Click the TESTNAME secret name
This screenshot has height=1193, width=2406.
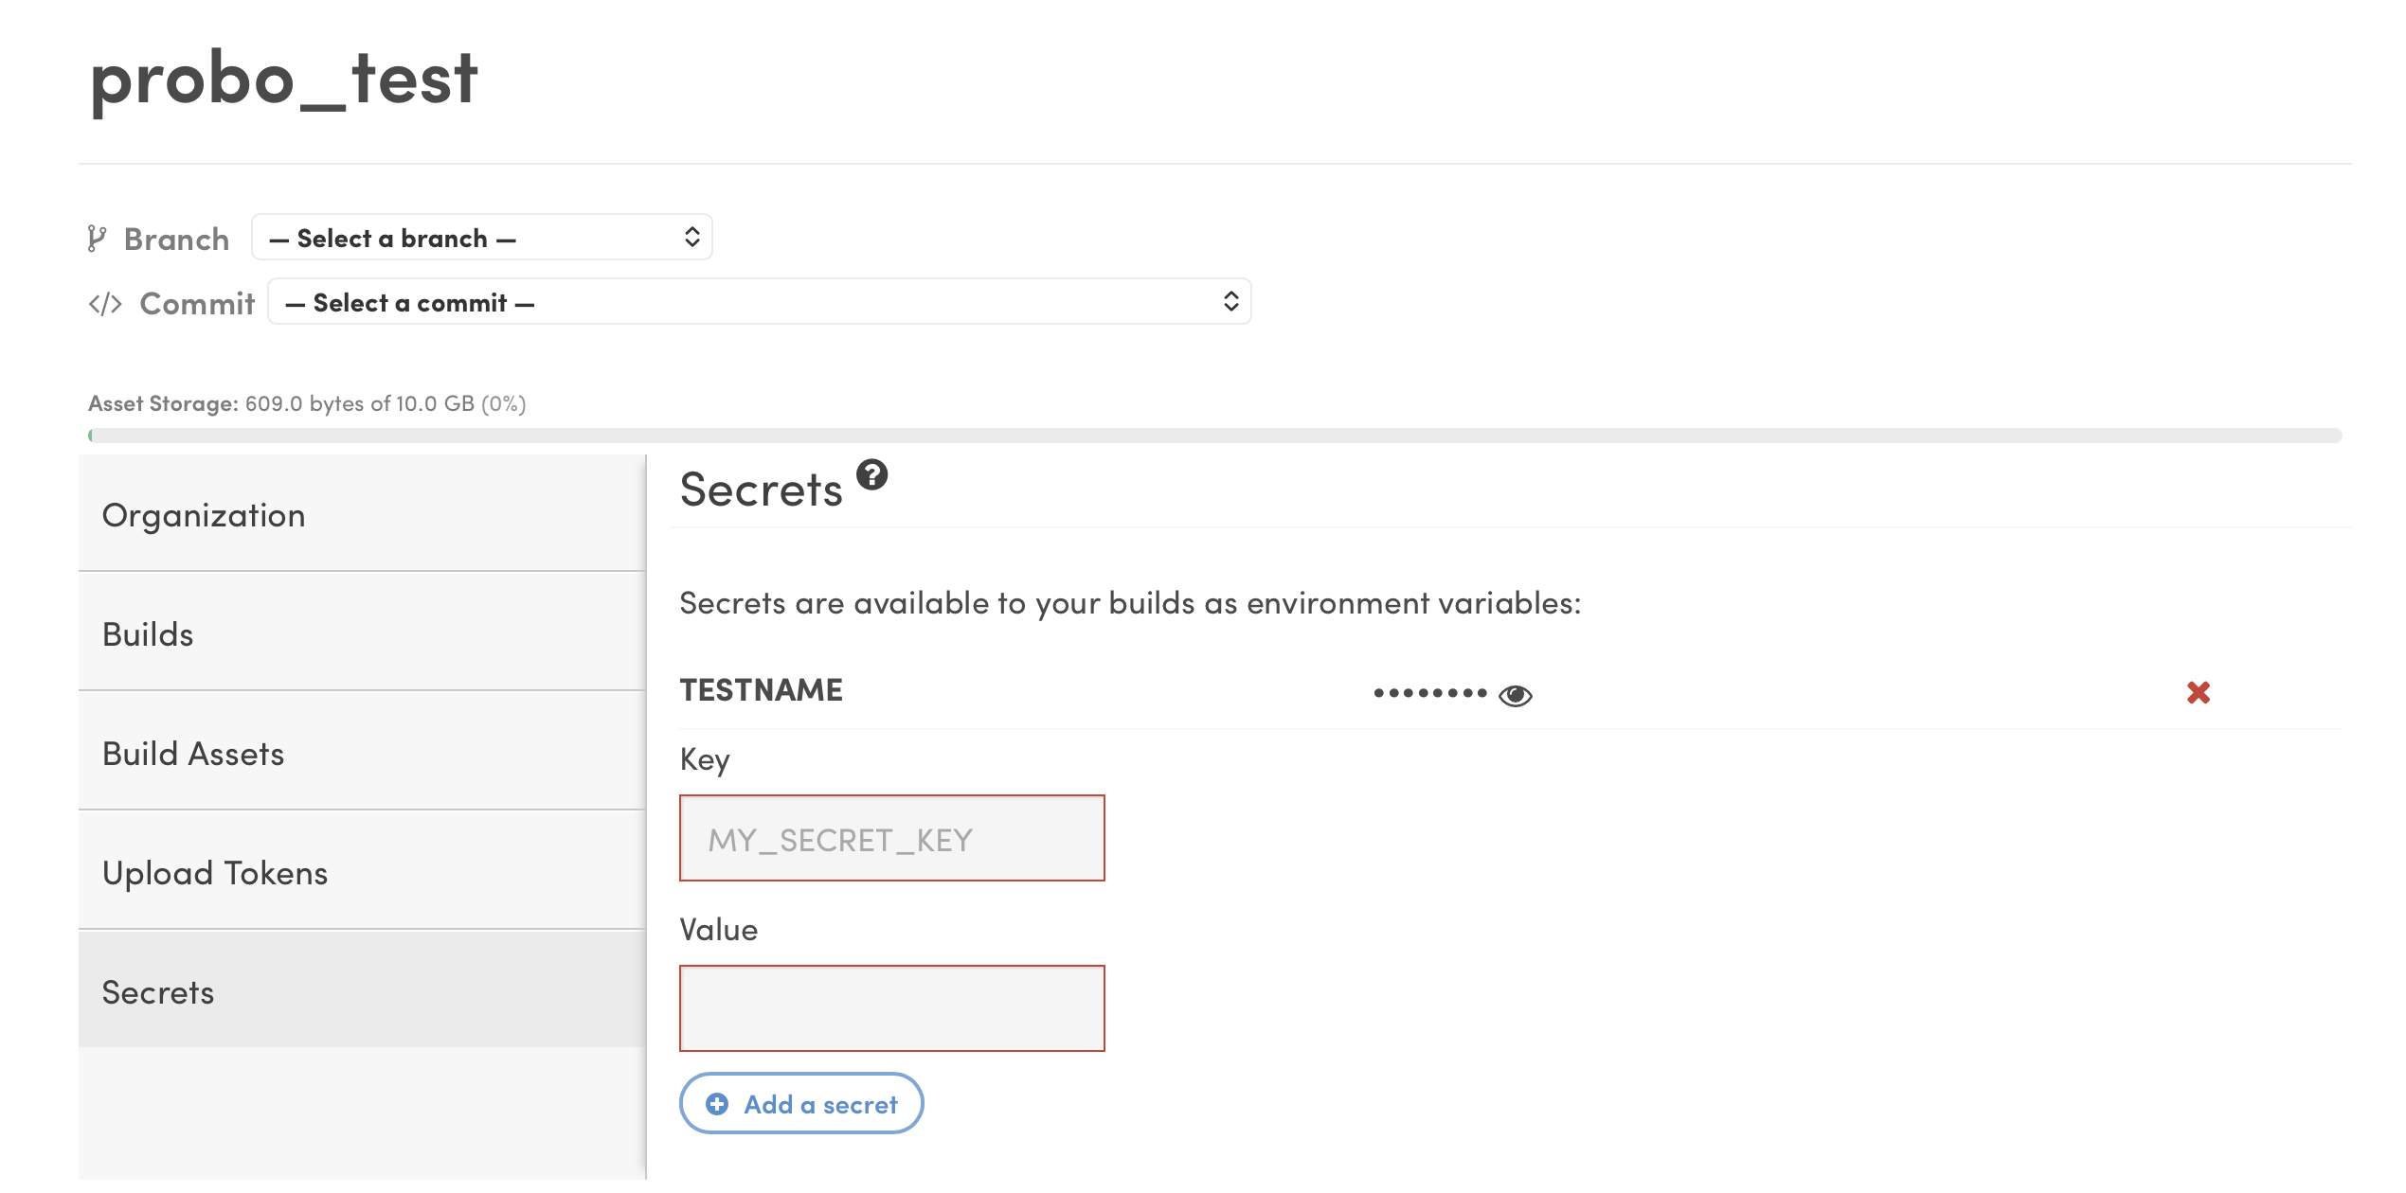762,690
